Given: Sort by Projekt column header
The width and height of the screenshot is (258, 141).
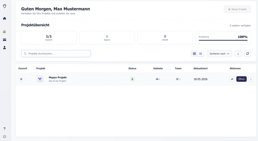Looking at the screenshot, I should 41,68.
